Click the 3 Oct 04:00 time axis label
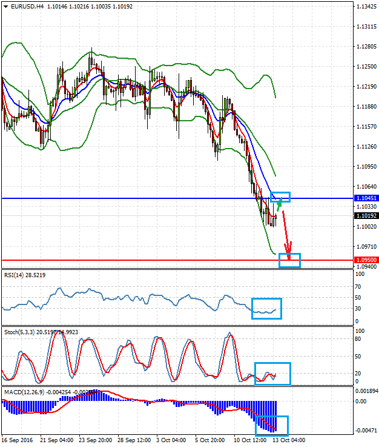The height and width of the screenshot is (447, 379). (x=170, y=440)
